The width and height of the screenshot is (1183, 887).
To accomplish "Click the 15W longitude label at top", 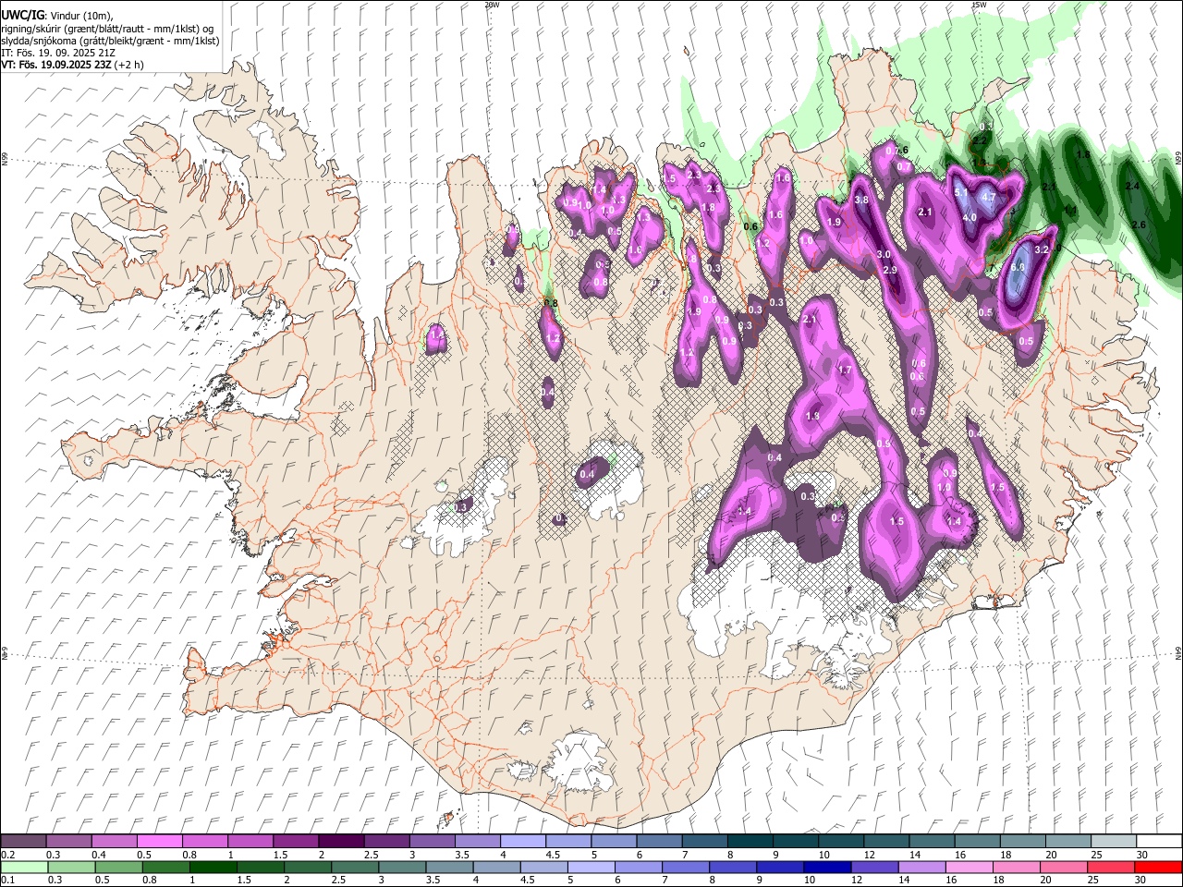I will click(980, 5).
